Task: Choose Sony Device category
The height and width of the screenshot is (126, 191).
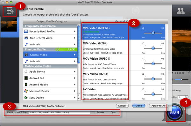Action: click(x=50, y=97)
